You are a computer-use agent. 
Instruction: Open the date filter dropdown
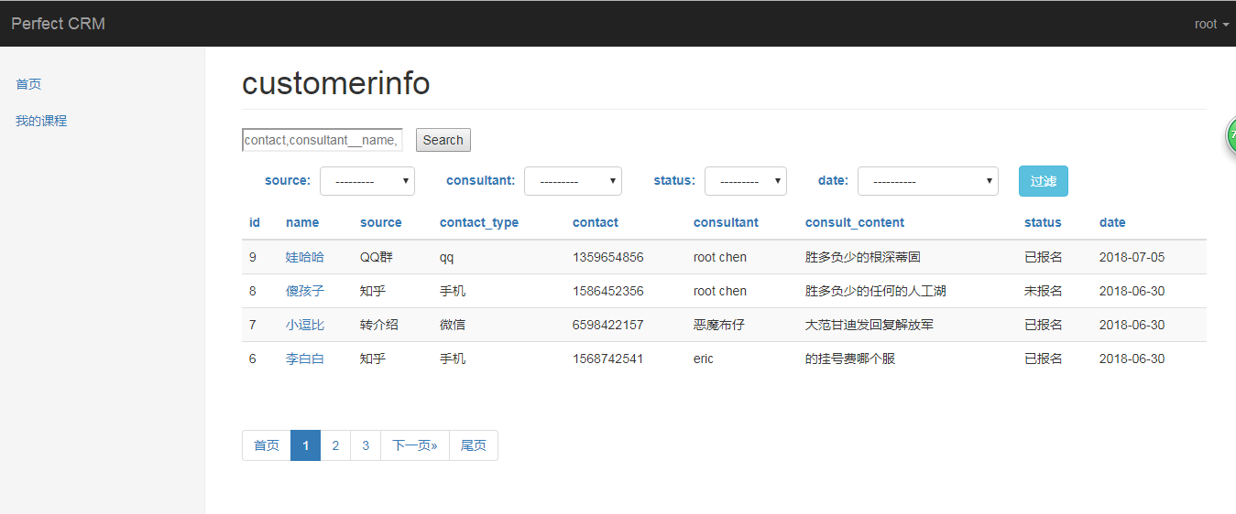(927, 181)
